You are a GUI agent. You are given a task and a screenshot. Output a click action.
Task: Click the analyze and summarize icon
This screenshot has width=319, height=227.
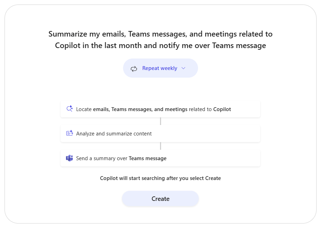pos(69,133)
